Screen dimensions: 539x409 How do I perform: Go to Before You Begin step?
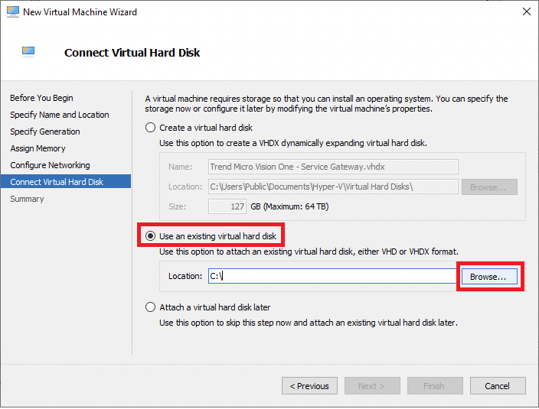pos(41,98)
